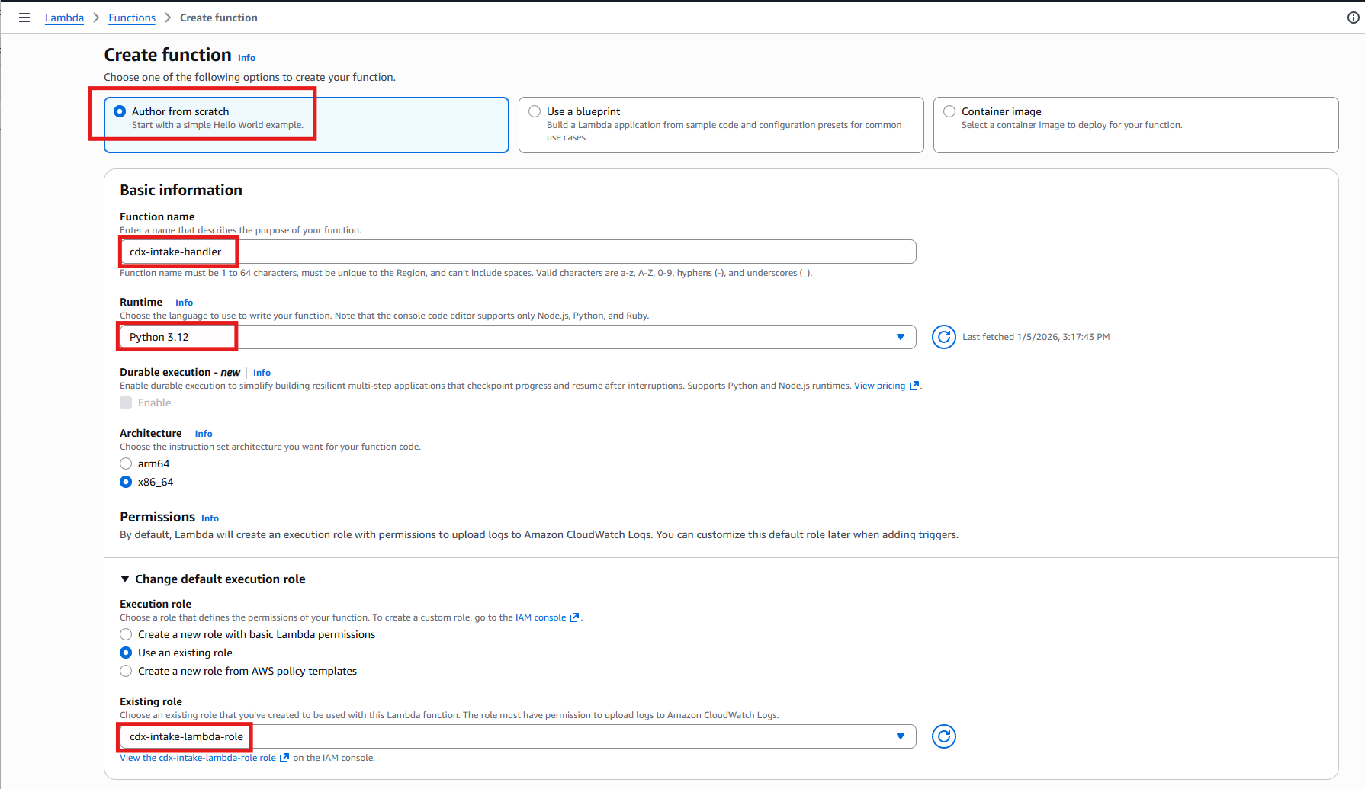The height and width of the screenshot is (789, 1365).
Task: Click the external link icon beside role link
Action: 284,758
